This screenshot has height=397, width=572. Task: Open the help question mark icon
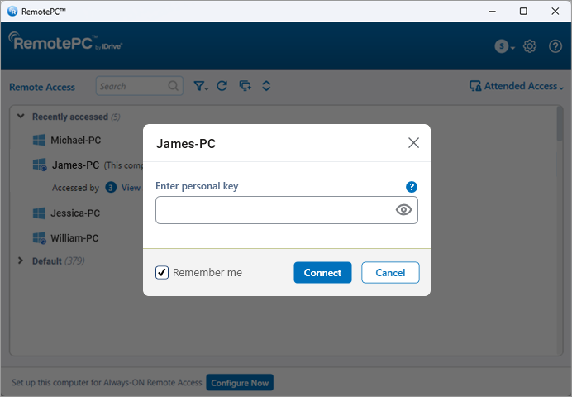(x=555, y=46)
